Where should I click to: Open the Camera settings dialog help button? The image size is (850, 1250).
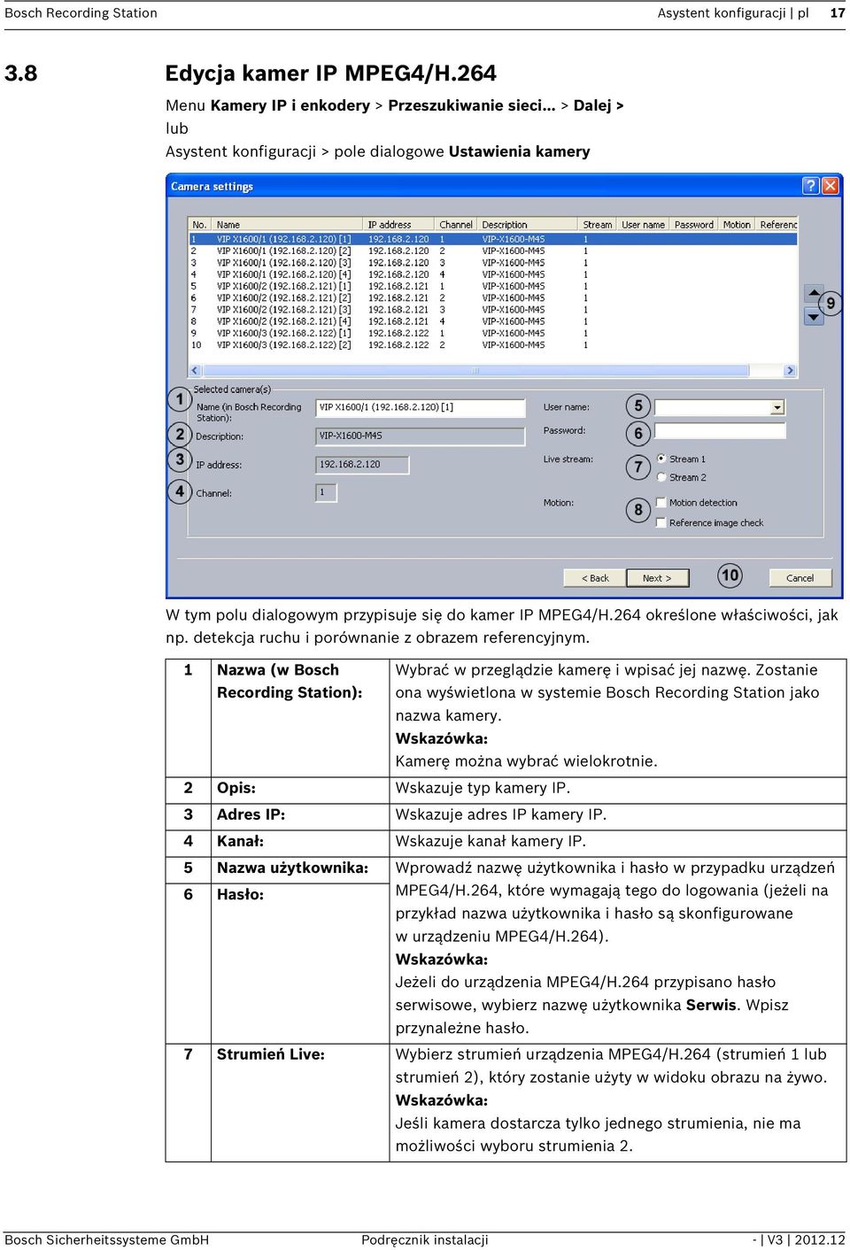(x=810, y=186)
